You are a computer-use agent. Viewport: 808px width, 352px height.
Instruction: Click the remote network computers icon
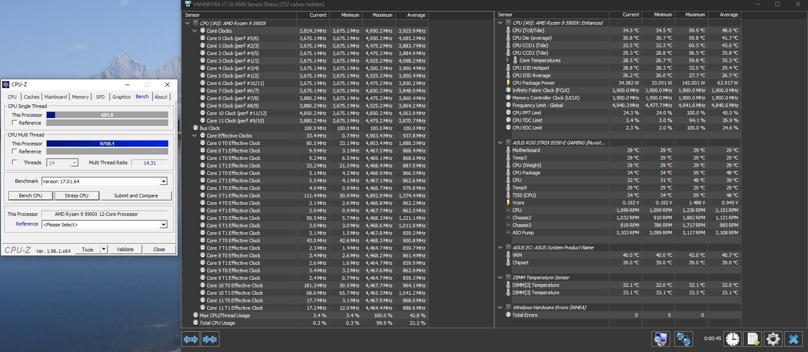pos(683,339)
